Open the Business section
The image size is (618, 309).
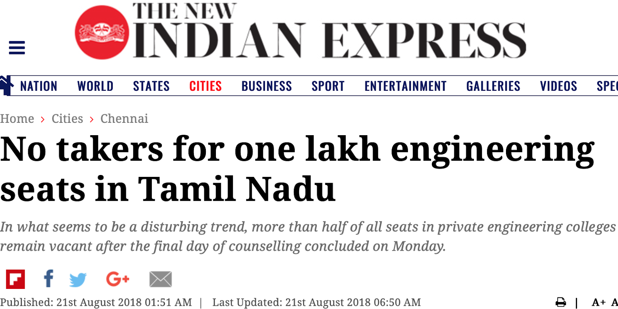(x=267, y=86)
